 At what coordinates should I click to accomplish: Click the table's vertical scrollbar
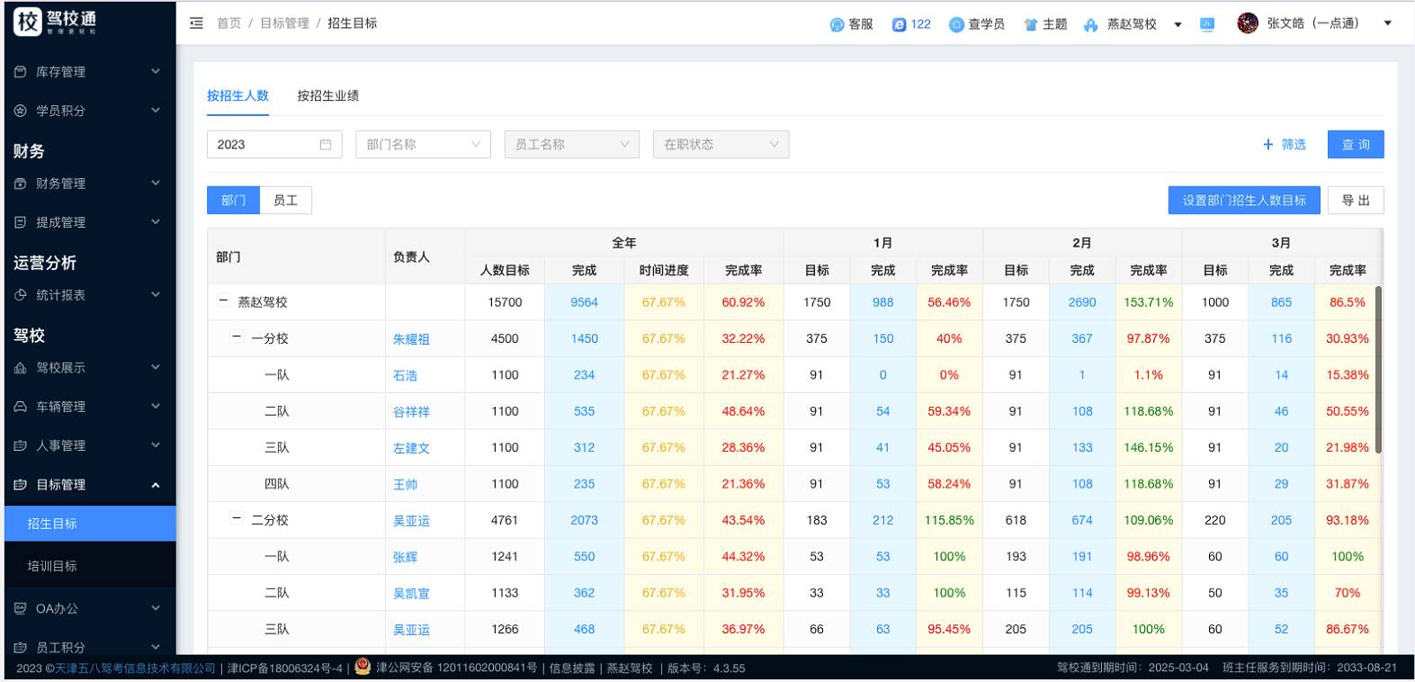1377,369
